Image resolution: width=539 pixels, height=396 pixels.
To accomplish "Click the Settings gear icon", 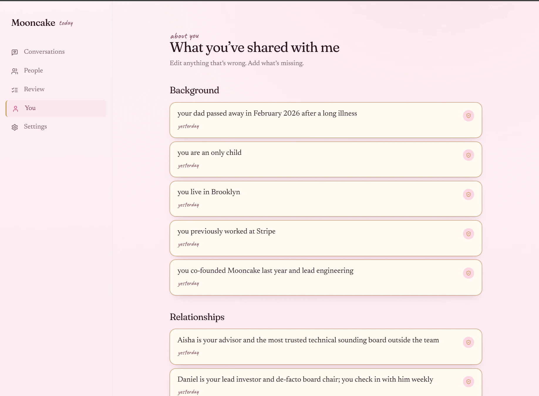I will (x=15, y=127).
